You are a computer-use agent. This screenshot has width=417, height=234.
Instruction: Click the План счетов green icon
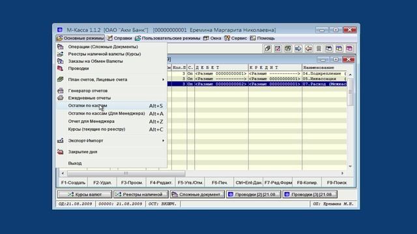(x=61, y=79)
